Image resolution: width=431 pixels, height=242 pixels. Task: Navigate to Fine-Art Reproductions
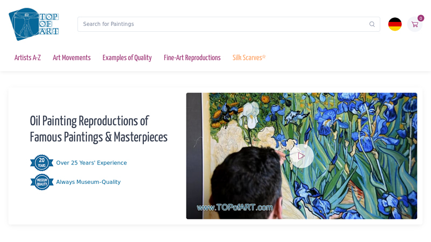coord(192,58)
